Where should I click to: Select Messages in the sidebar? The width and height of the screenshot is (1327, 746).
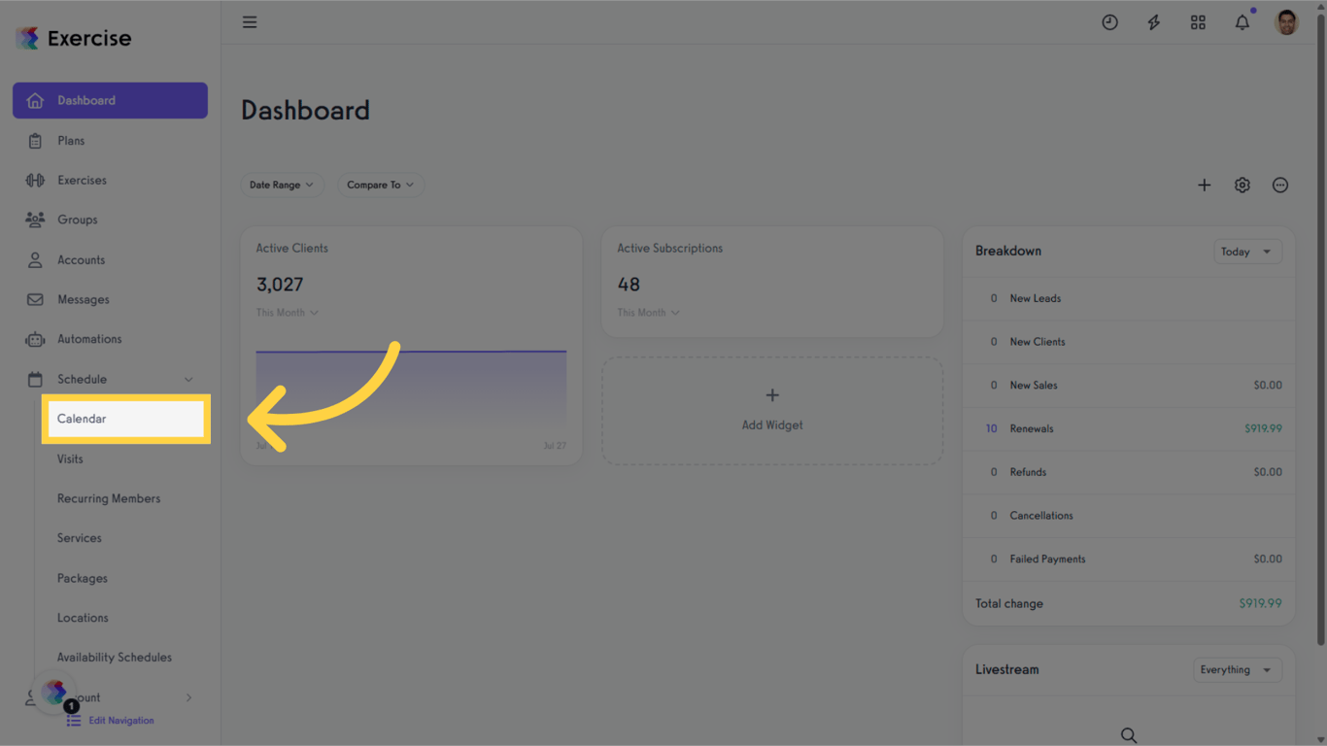pos(83,299)
